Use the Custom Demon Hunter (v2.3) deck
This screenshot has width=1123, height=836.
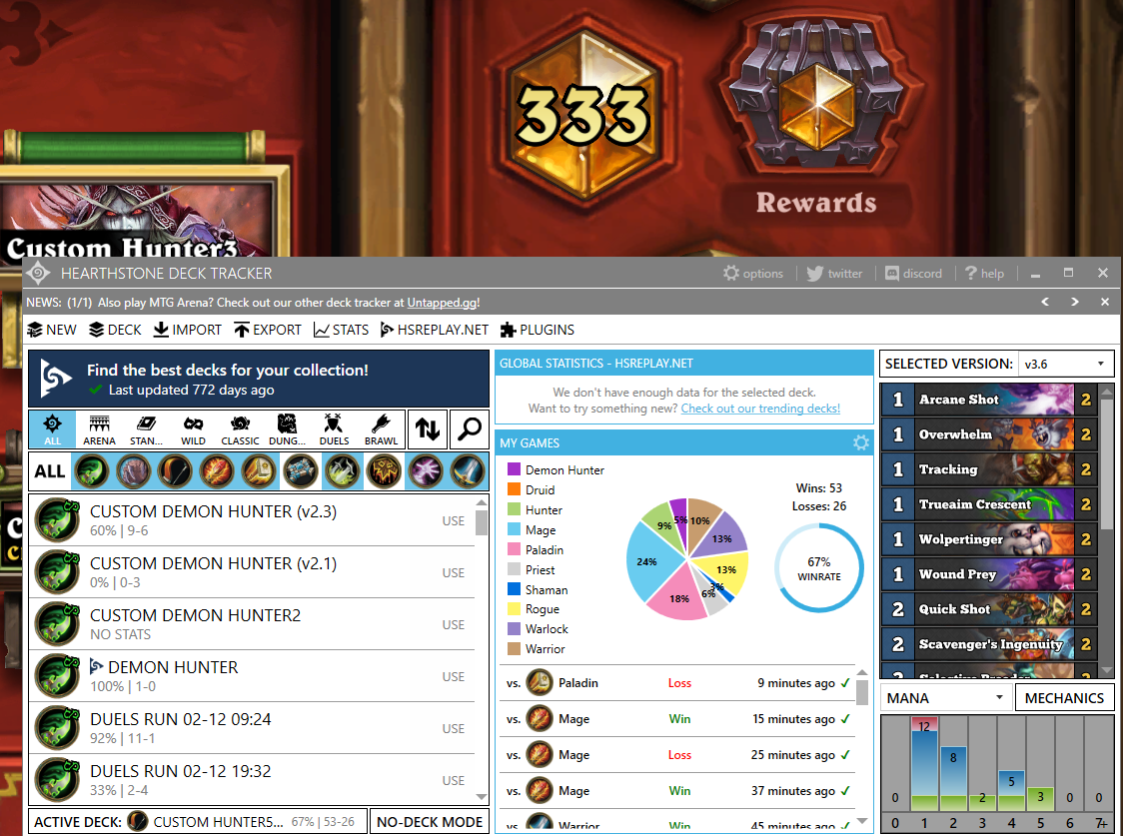tap(454, 521)
